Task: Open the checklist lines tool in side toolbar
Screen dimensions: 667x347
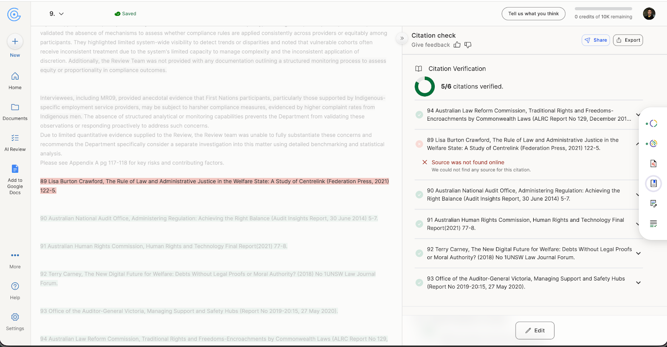Action: coord(653,224)
